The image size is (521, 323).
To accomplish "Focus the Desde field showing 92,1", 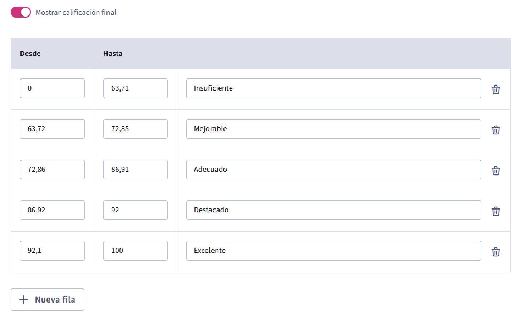I will pyautogui.click(x=52, y=251).
